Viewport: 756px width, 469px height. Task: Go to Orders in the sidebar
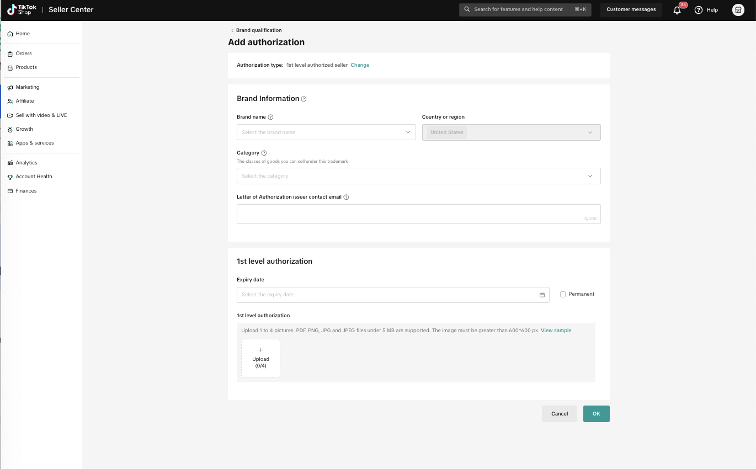click(24, 54)
